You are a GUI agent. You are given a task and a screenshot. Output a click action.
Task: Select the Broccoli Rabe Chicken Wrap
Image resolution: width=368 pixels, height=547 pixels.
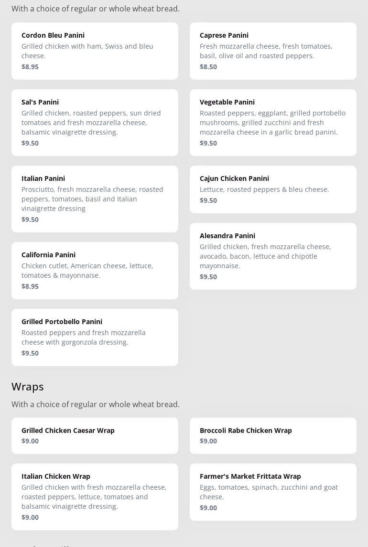[x=273, y=435]
